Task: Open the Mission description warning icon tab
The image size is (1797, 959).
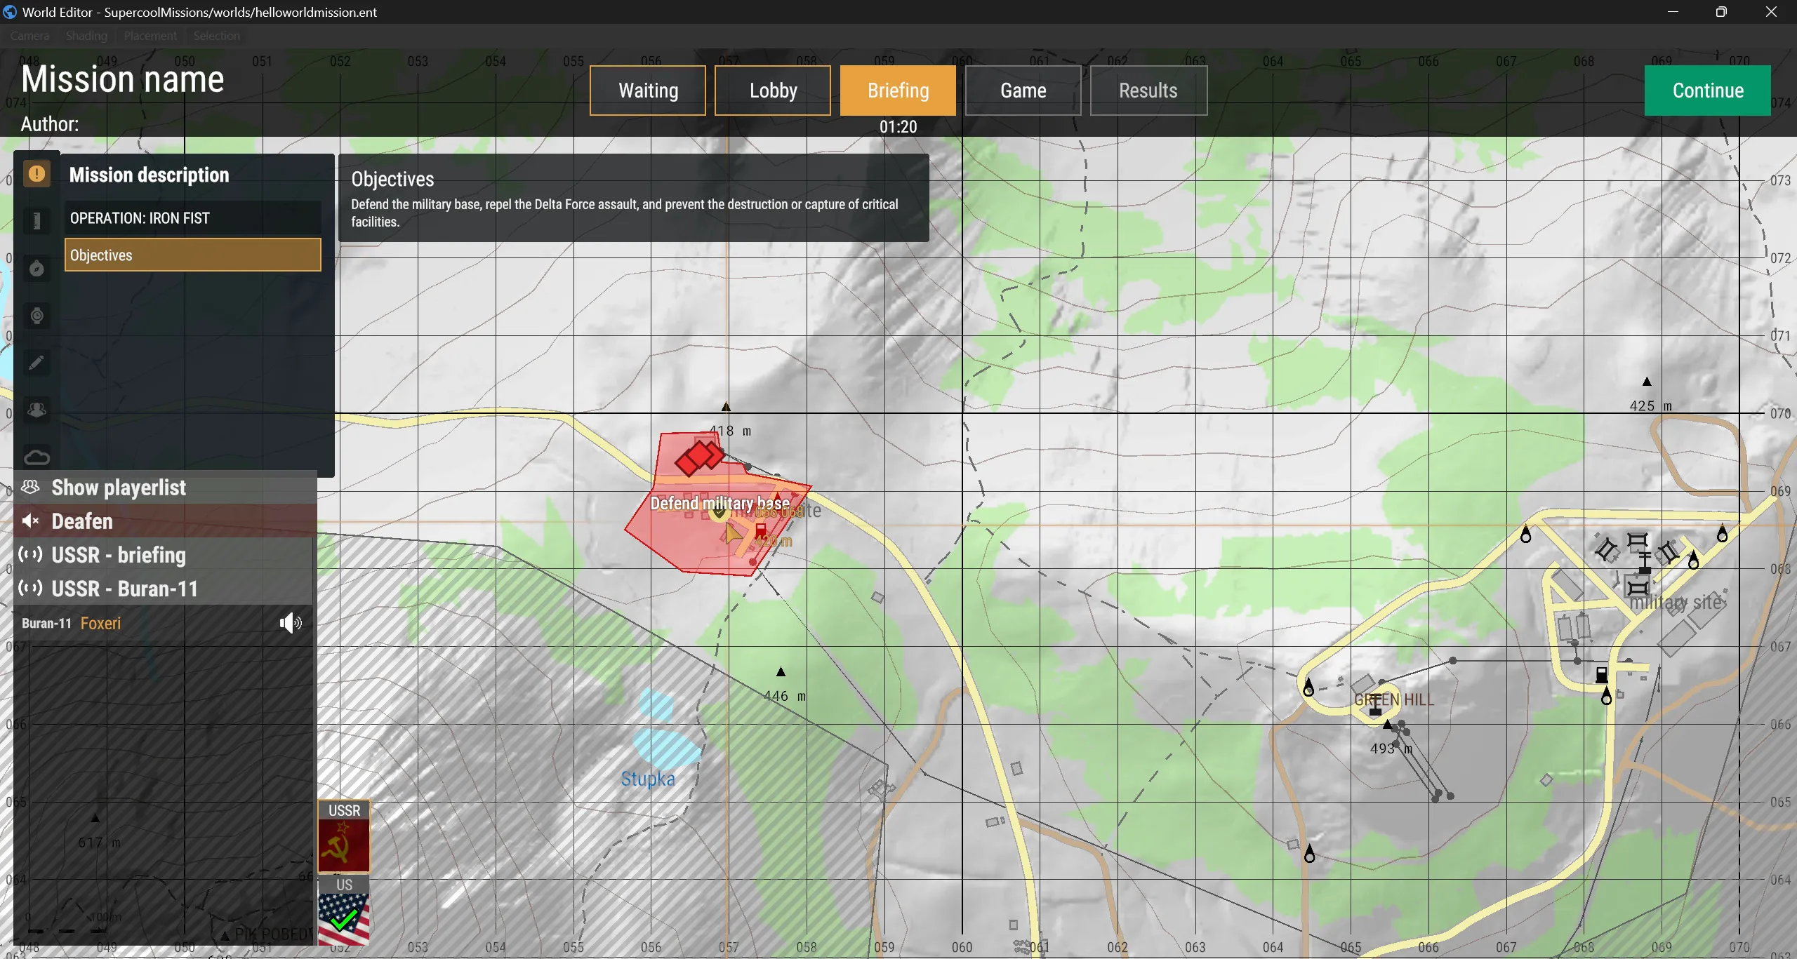Action: [x=37, y=174]
